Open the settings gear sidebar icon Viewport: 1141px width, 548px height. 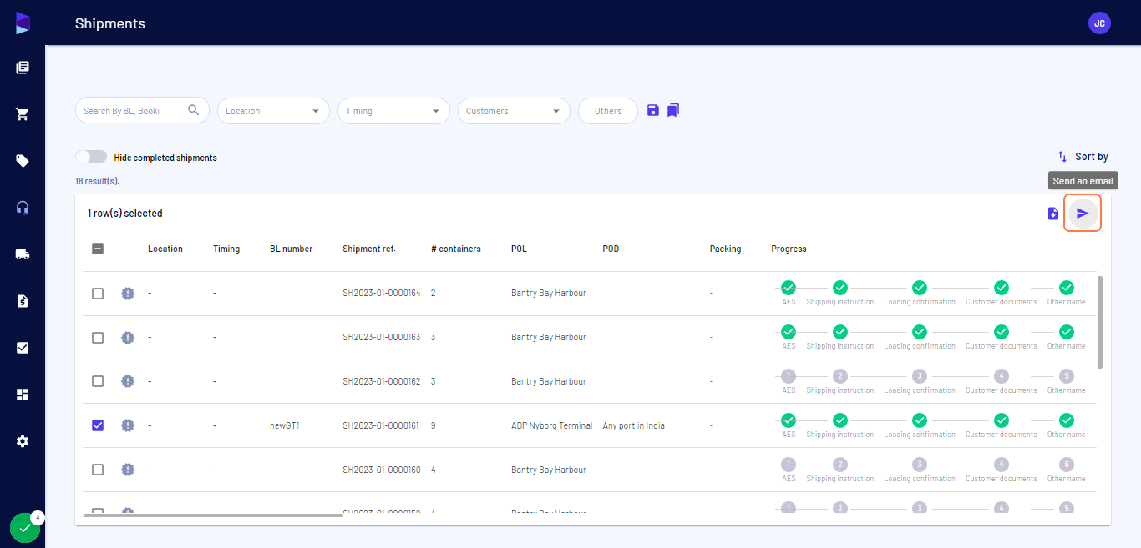[23, 441]
